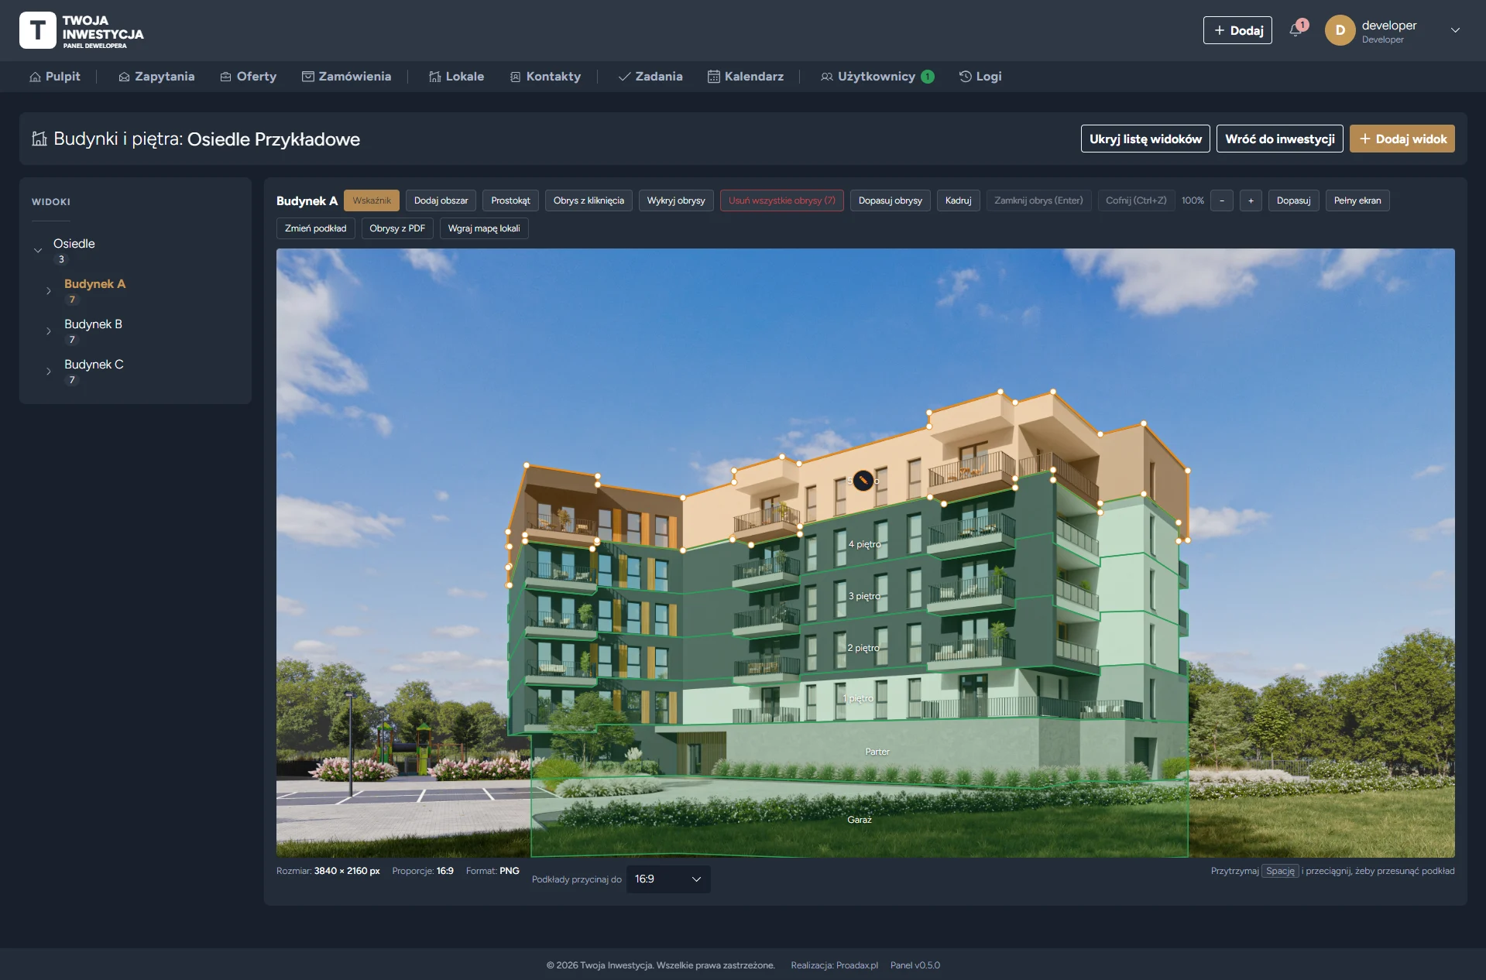Open the 16:9 crop ratio dropdown
The width and height of the screenshot is (1486, 980).
(668, 879)
